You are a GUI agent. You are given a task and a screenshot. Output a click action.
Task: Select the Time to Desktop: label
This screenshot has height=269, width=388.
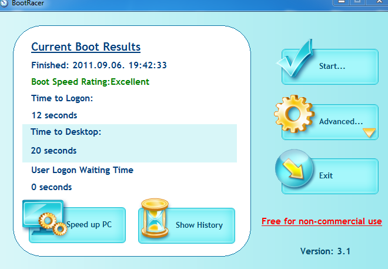click(x=66, y=132)
